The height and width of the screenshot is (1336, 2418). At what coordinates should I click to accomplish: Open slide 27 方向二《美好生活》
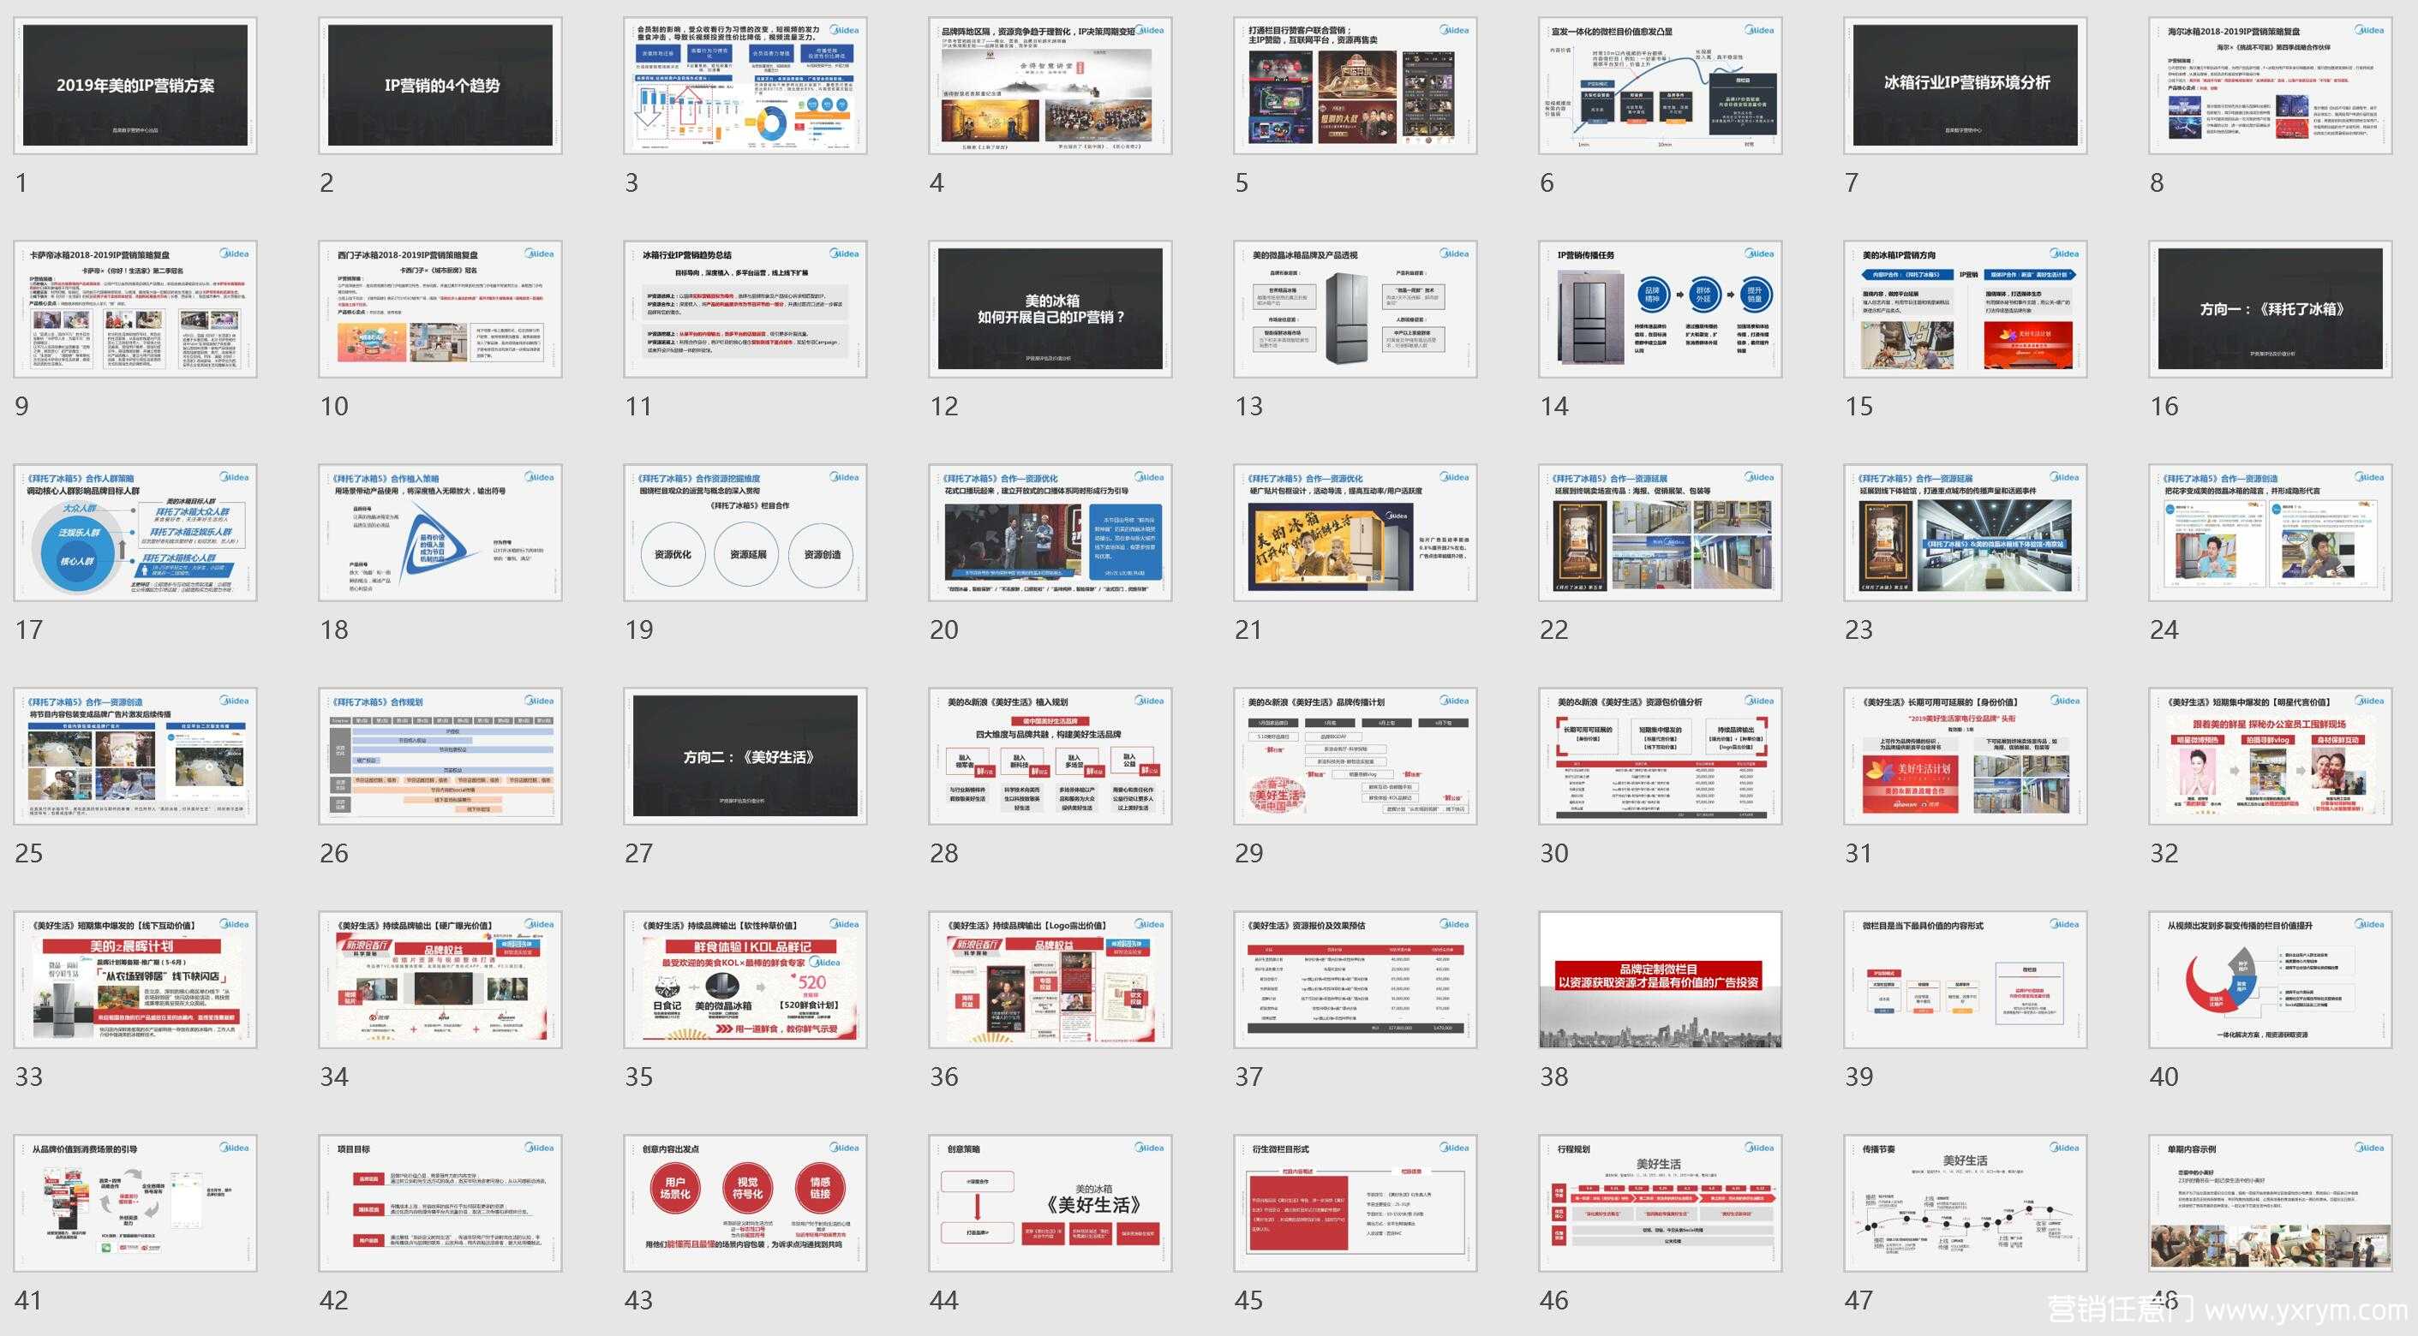745,756
